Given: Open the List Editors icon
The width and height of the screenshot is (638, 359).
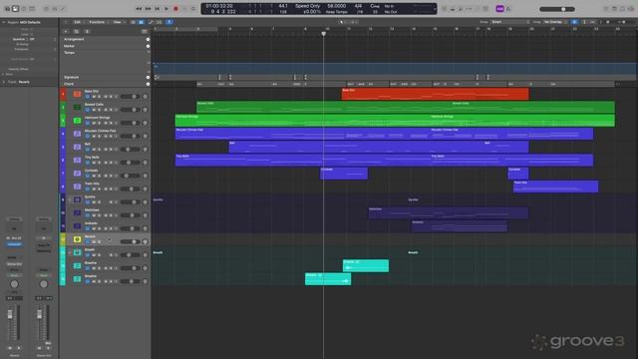Looking at the screenshot, I should pyautogui.click(x=606, y=9).
